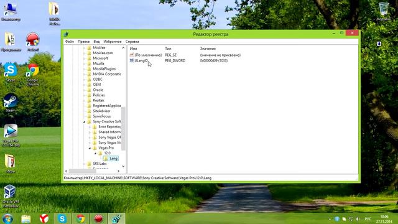Image resolution: width=398 pixels, height=224 pixels.
Task: Select the ODBC key
Action: (98, 79)
